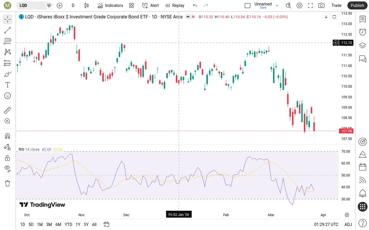Publish the chart idea
369x230 pixels.
(357, 6)
